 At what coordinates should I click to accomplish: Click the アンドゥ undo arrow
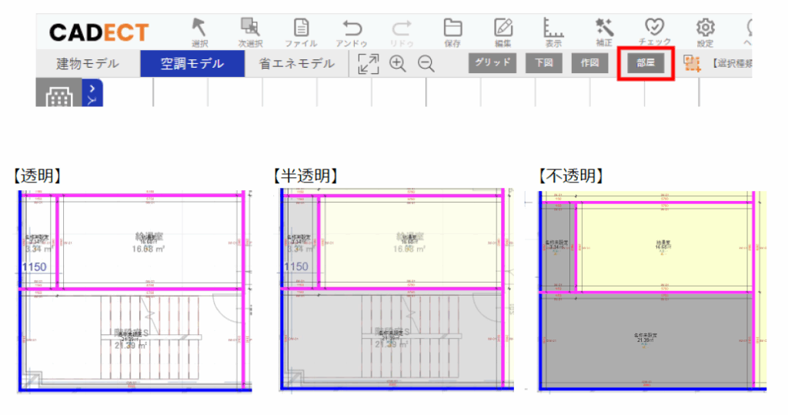[352, 29]
